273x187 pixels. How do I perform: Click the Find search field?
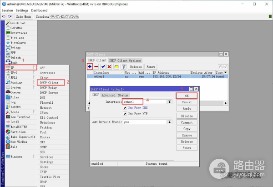[x=222, y=66]
